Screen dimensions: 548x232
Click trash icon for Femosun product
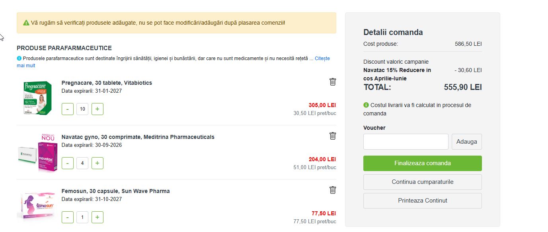[333, 190]
